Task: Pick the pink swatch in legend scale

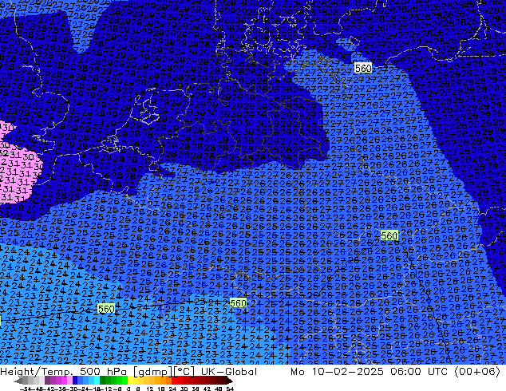Action: (69, 380)
